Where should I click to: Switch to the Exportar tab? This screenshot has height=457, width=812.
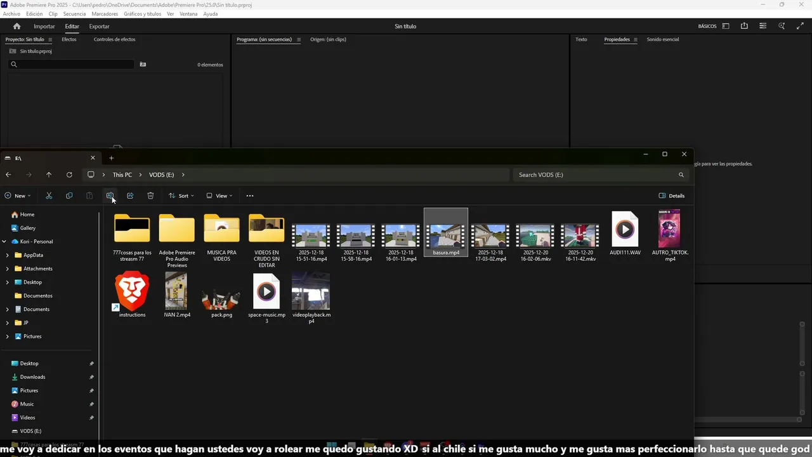(99, 26)
